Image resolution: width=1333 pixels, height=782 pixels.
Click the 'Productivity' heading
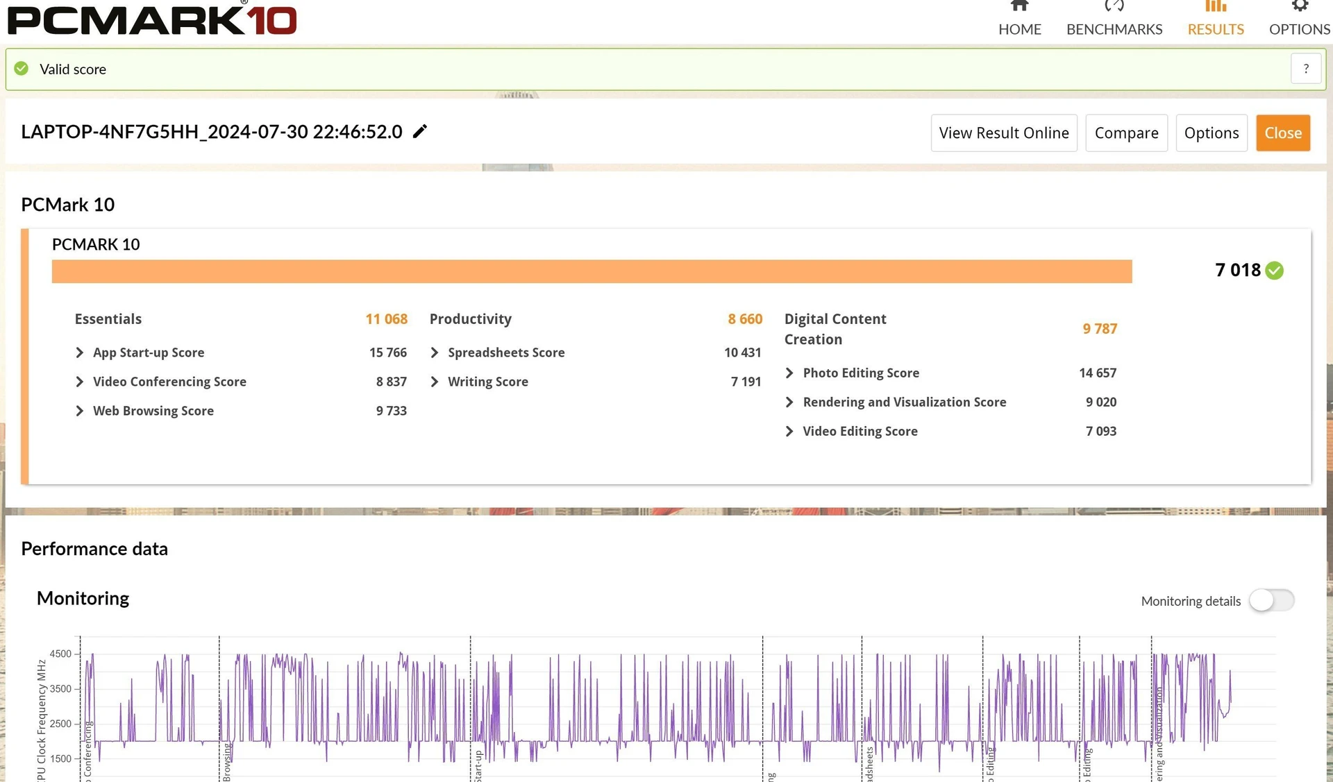(x=471, y=319)
